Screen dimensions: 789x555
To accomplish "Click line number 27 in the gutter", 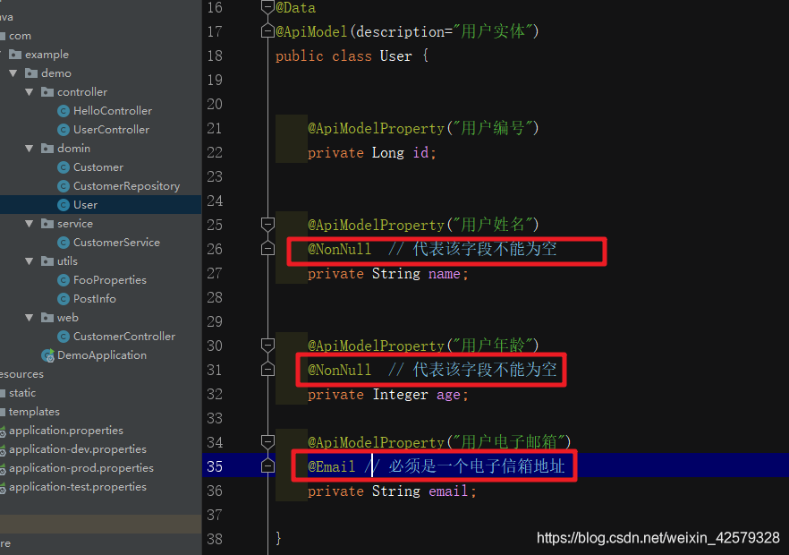I will (x=215, y=273).
